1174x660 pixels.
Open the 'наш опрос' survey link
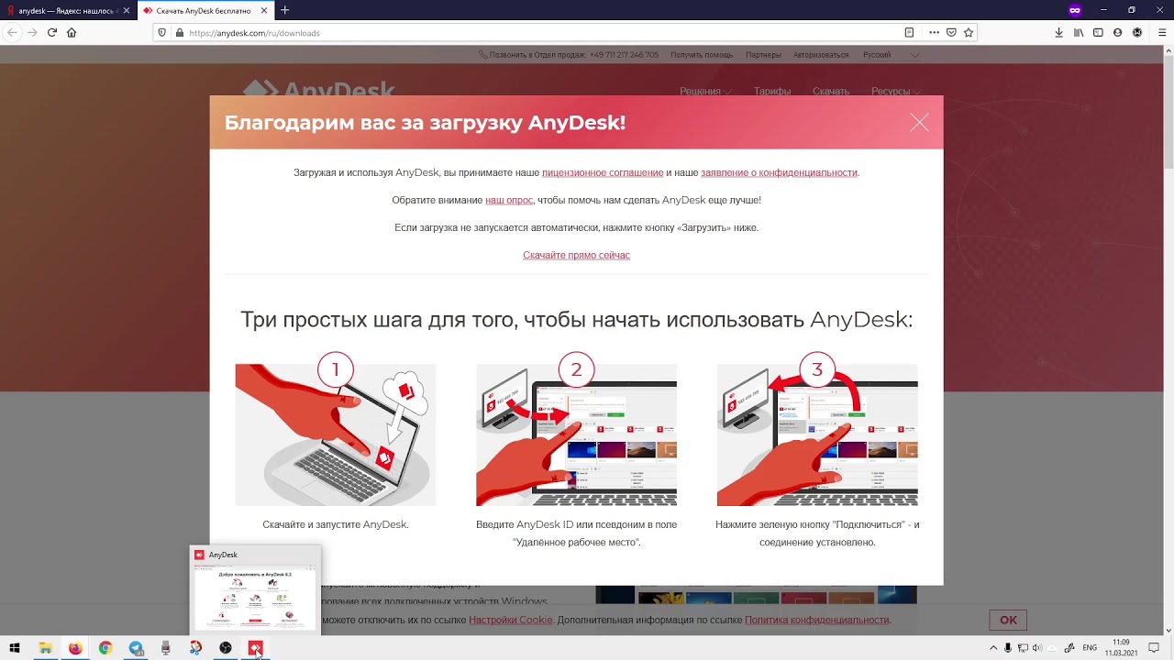point(509,200)
